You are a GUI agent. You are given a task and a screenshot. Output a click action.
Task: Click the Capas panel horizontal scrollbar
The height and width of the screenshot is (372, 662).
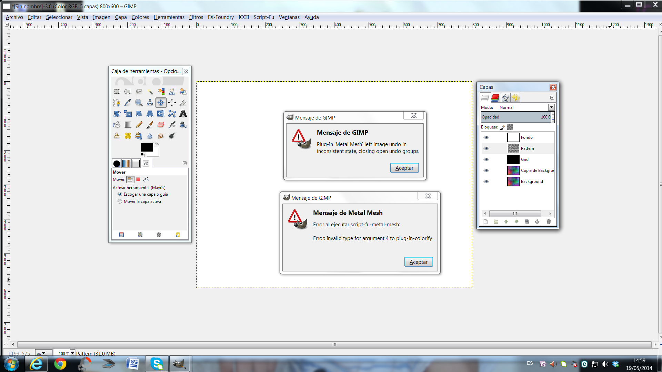[515, 214]
